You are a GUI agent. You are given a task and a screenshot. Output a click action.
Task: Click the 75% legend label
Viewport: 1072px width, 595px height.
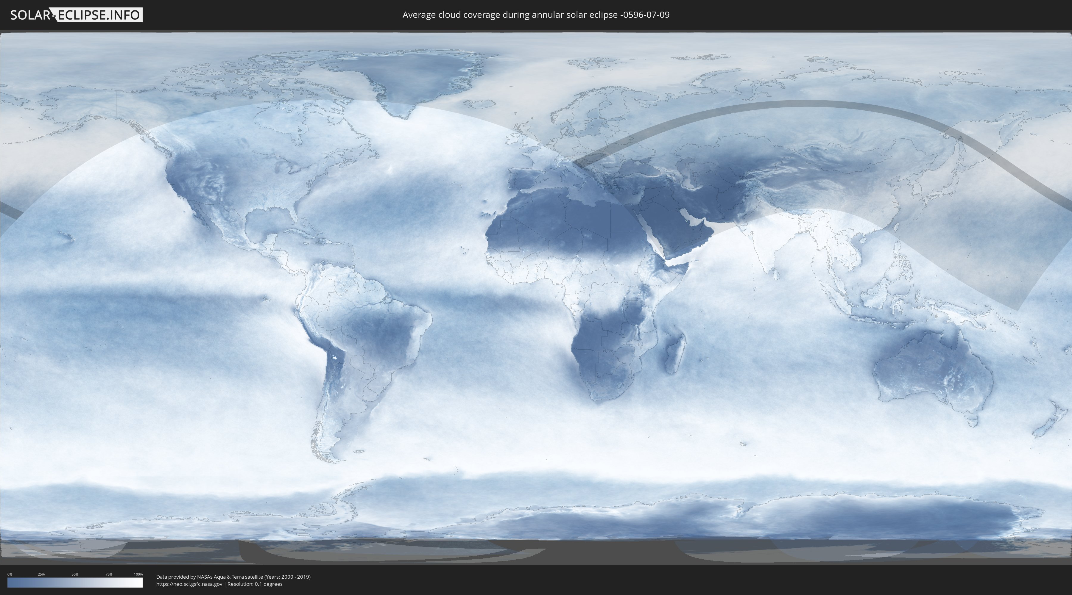(x=109, y=574)
